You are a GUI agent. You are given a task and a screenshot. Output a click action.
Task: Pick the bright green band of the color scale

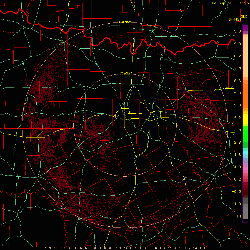[245, 134]
